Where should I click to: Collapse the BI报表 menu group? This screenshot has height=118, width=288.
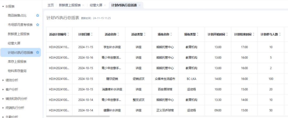point(3,7)
